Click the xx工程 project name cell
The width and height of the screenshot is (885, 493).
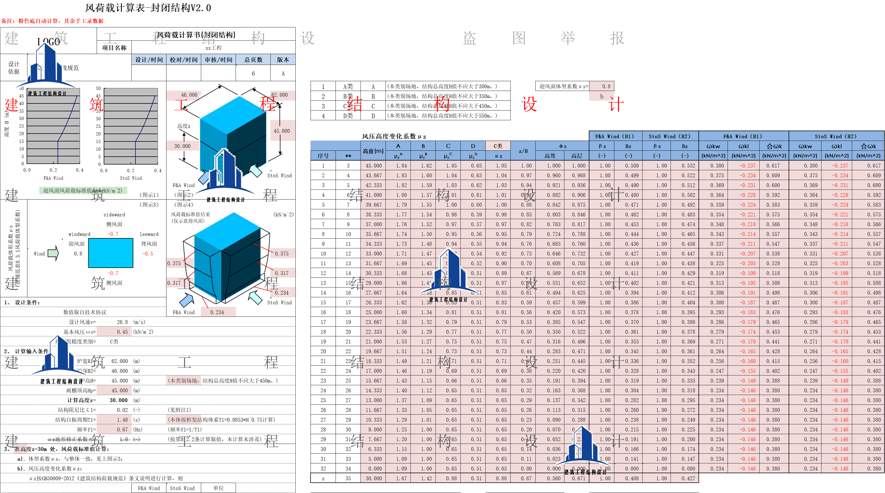pos(213,48)
